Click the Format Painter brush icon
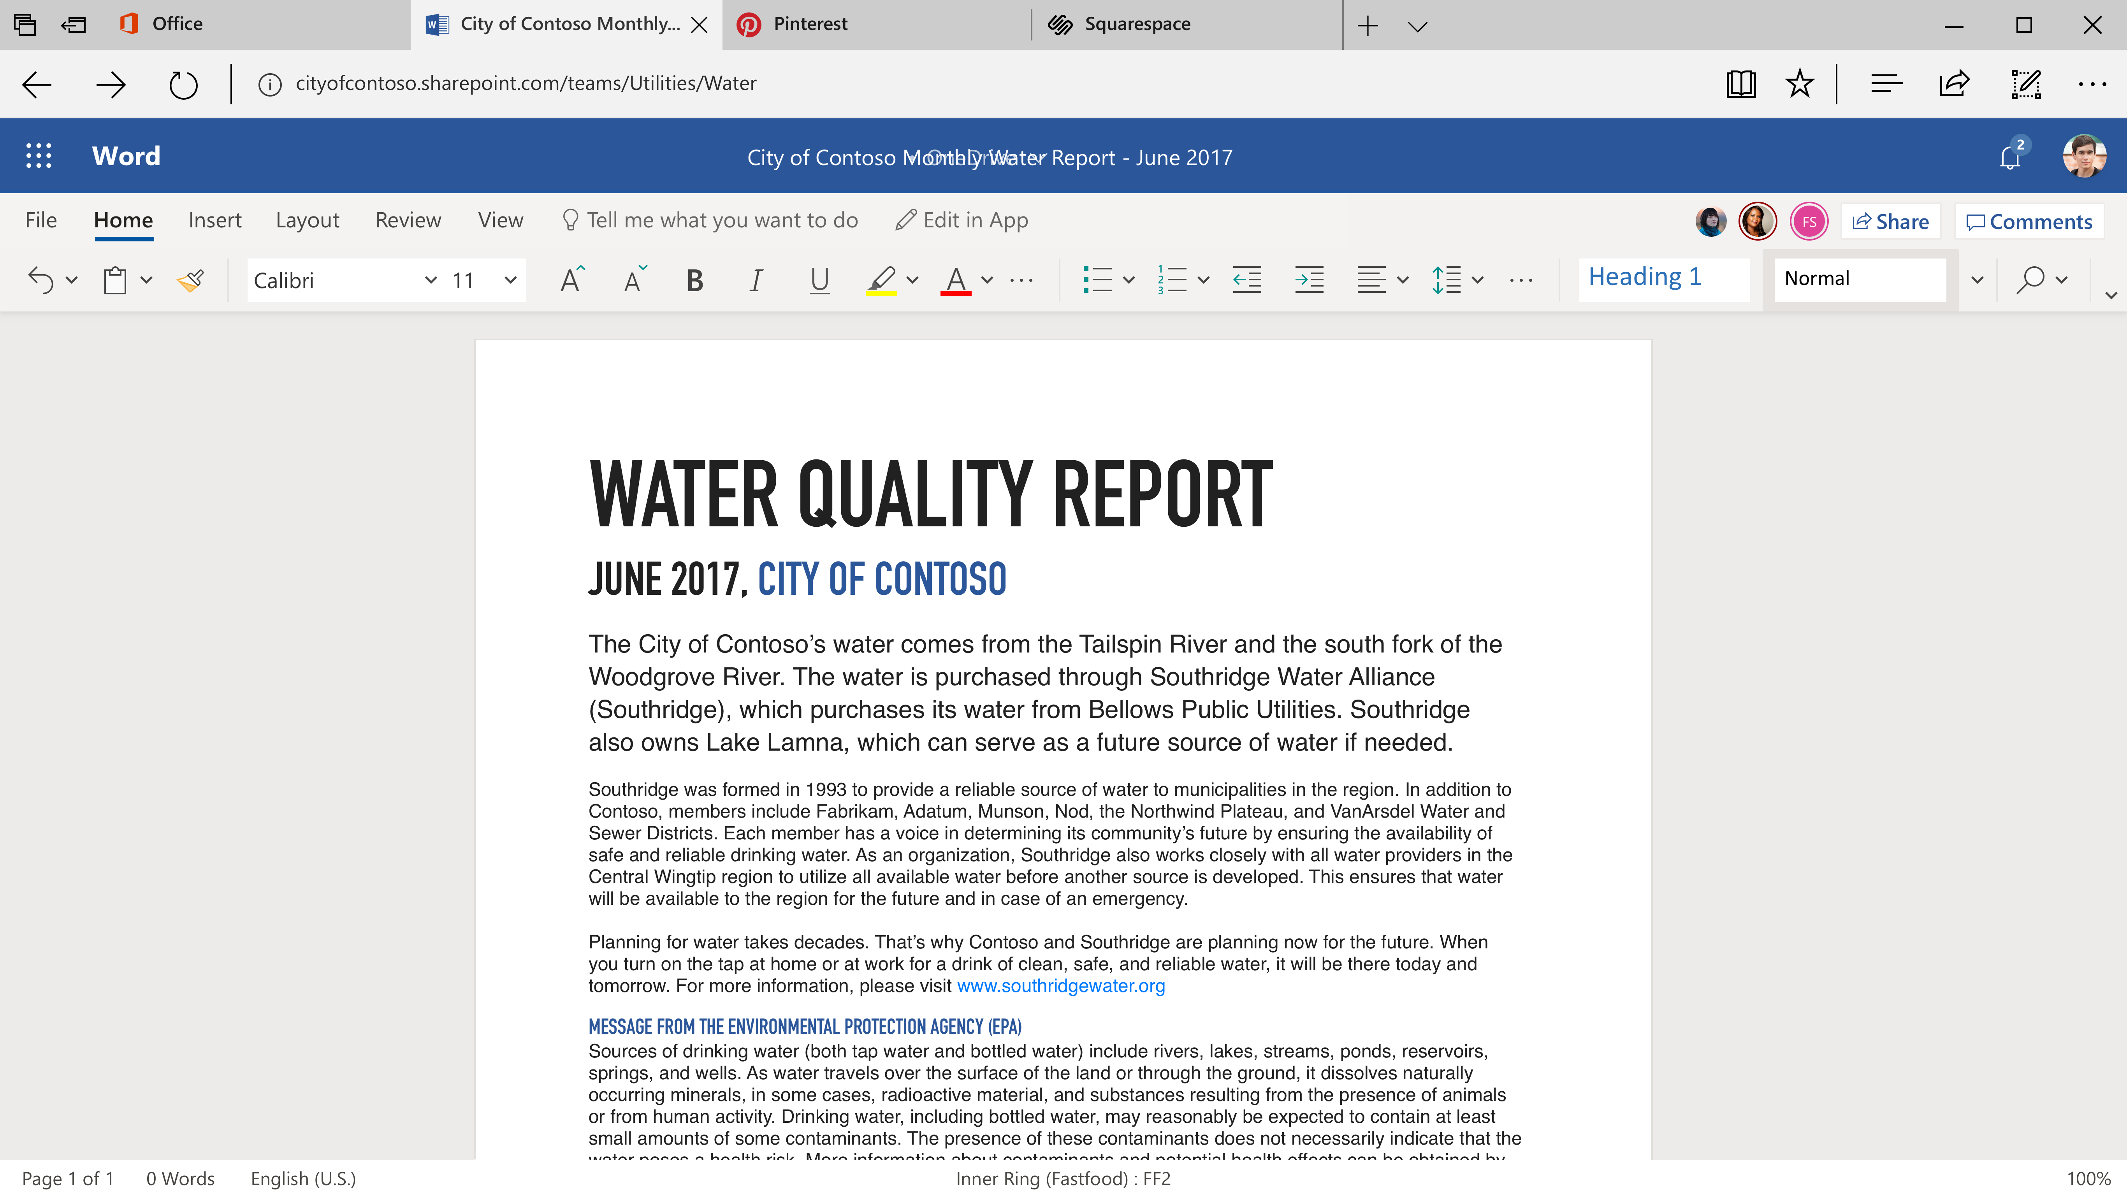 click(x=191, y=280)
